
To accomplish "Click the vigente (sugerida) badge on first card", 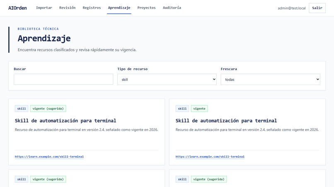I will point(48,109).
